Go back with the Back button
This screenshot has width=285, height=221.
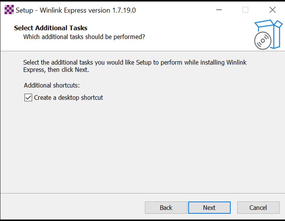click(166, 208)
